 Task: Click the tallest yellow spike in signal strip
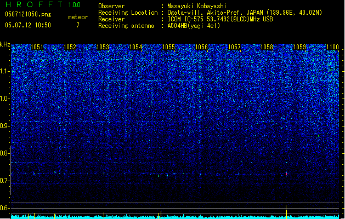click(286, 212)
